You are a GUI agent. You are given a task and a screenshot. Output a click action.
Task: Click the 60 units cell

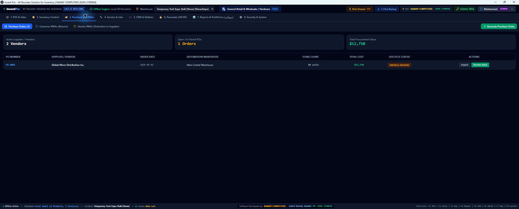pyautogui.click(x=314, y=65)
